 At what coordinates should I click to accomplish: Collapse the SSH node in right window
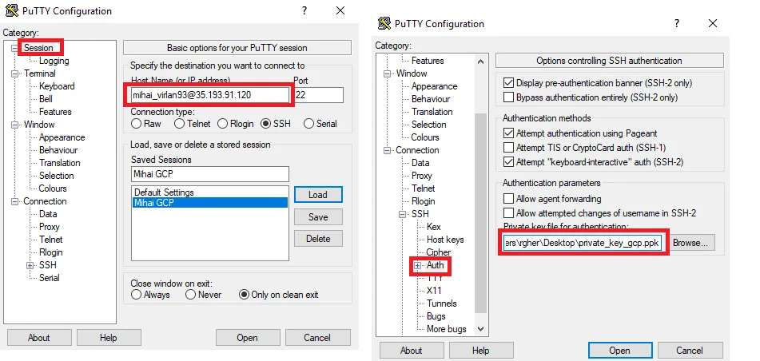coord(402,214)
